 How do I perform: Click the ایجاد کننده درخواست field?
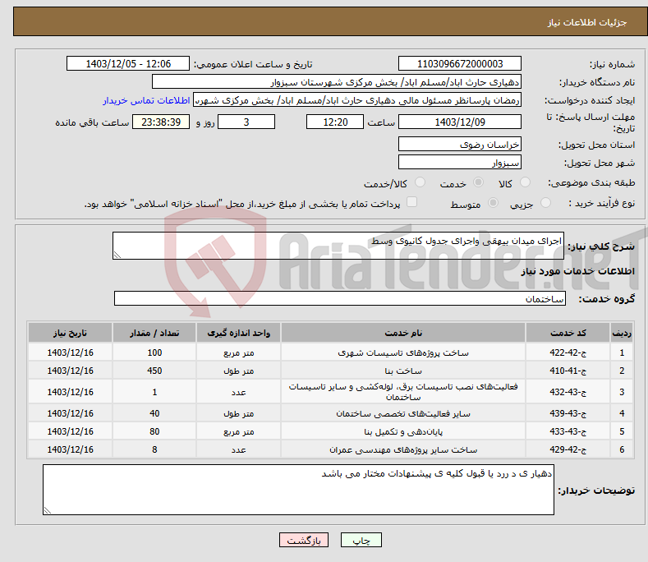click(x=357, y=100)
